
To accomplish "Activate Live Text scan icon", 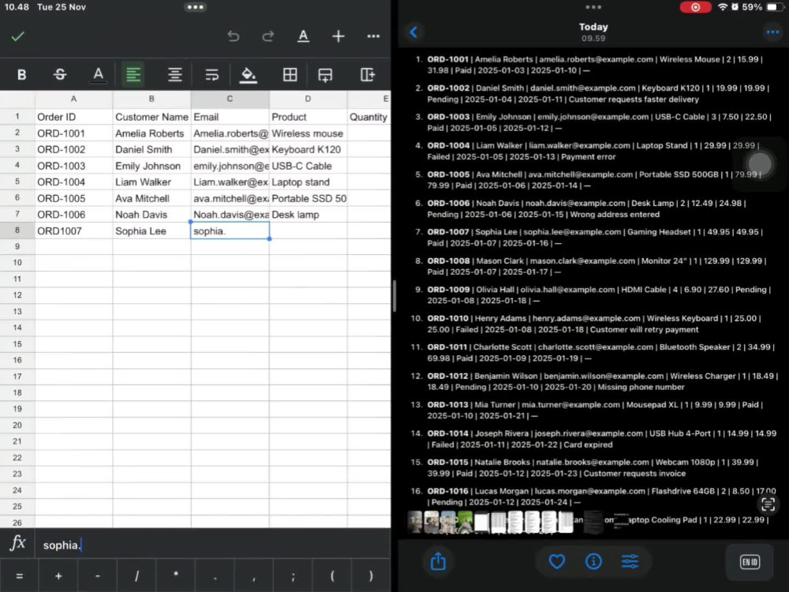I will pos(768,504).
